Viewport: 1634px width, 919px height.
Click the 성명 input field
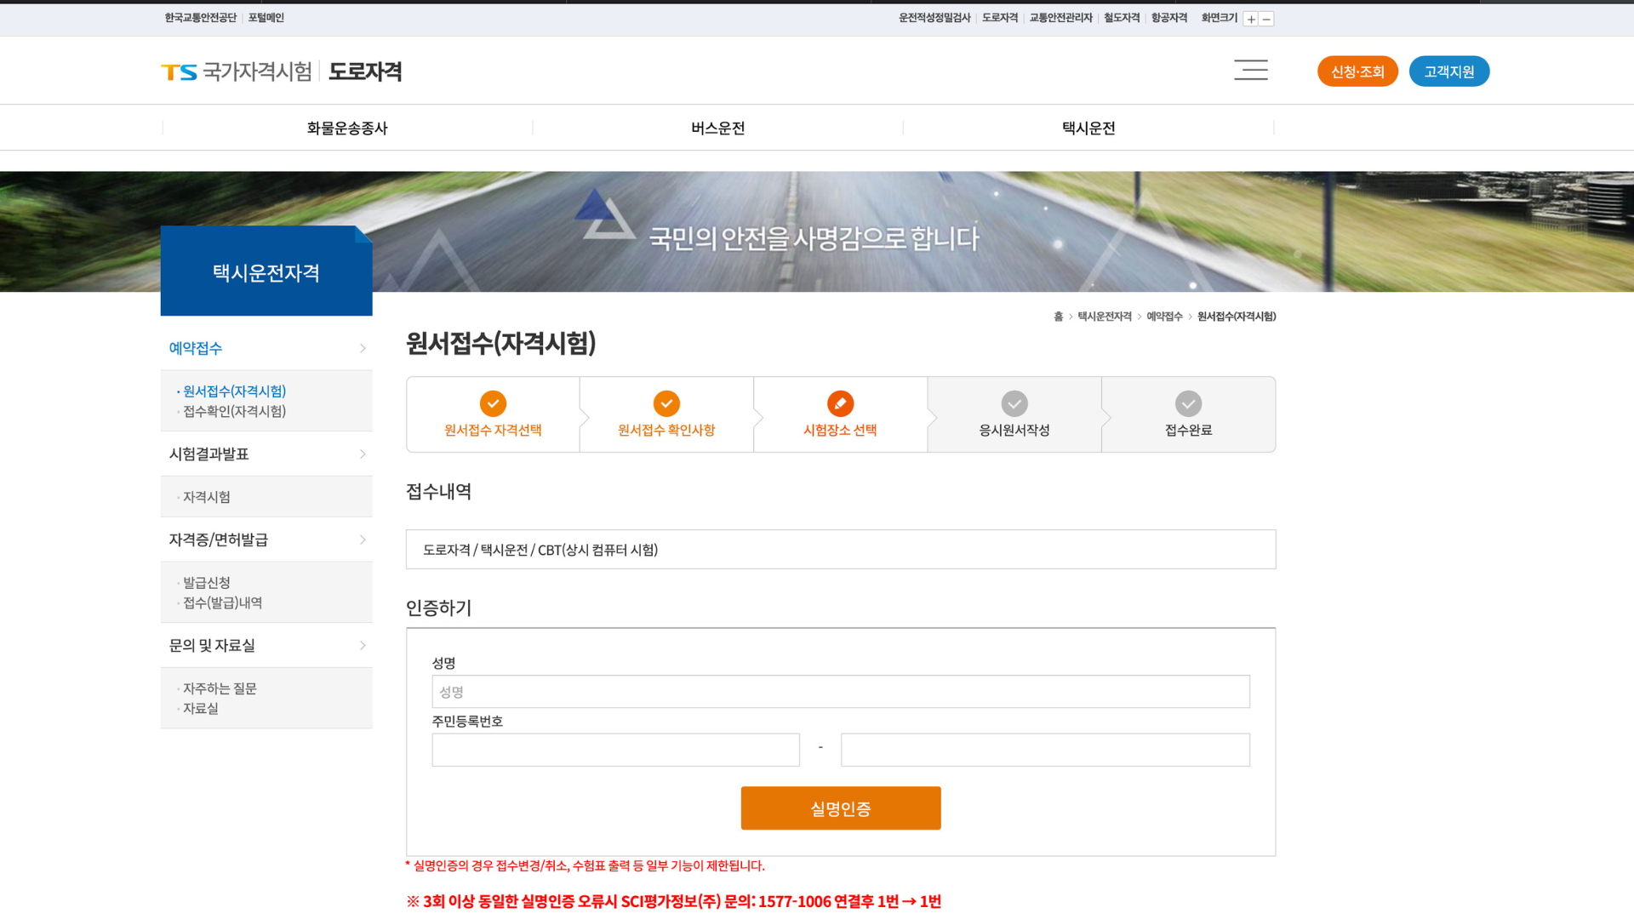tap(840, 692)
